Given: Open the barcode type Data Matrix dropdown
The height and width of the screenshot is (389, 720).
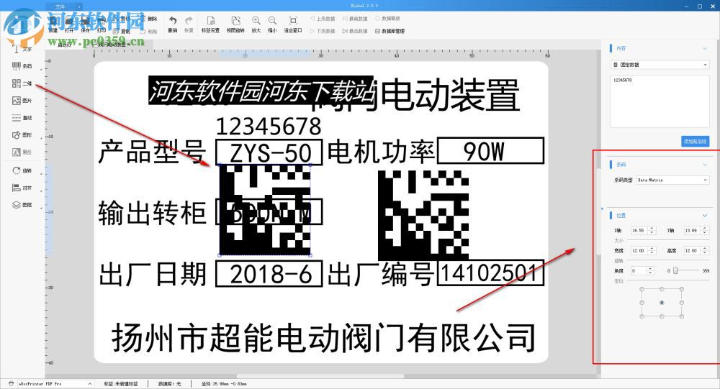Looking at the screenshot, I should point(672,180).
